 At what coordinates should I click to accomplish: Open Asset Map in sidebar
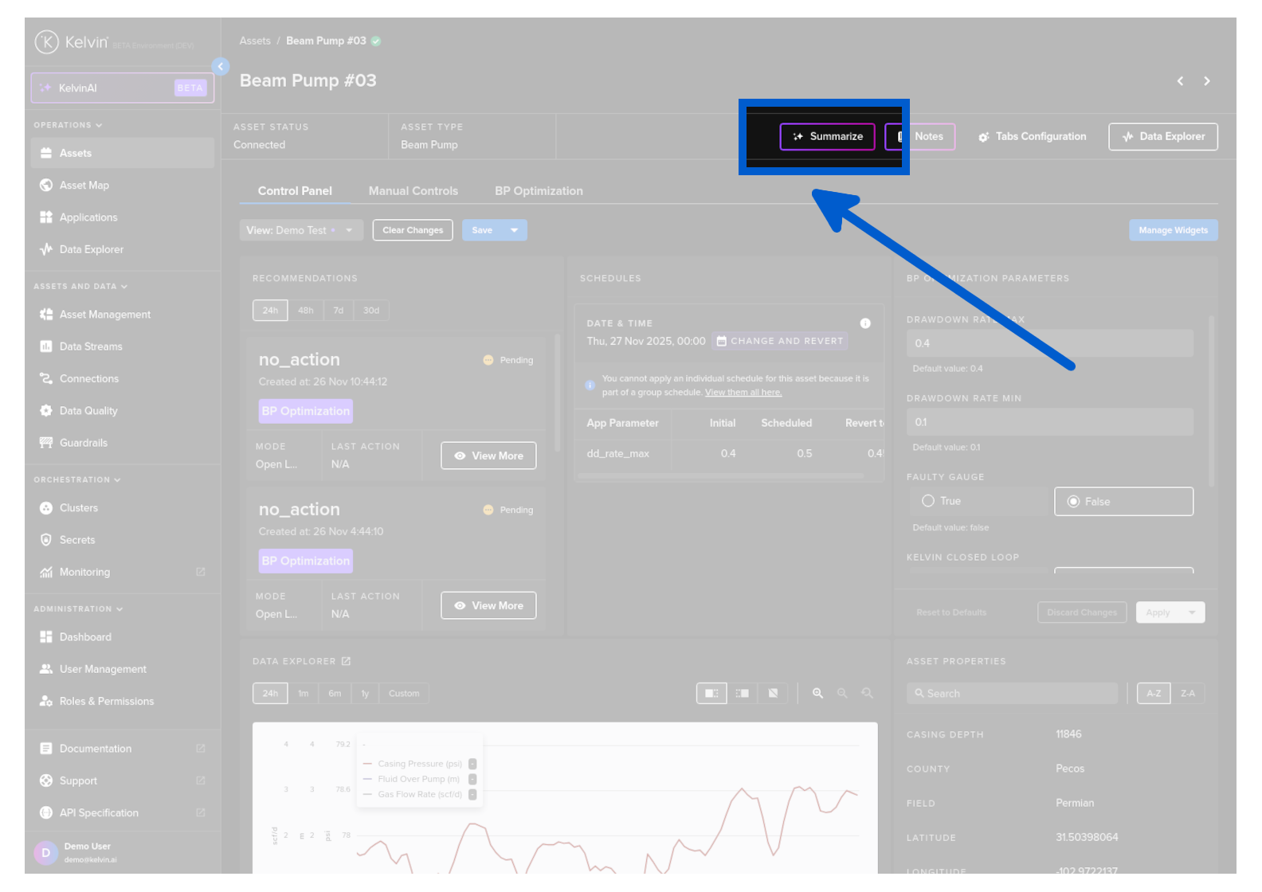click(84, 186)
